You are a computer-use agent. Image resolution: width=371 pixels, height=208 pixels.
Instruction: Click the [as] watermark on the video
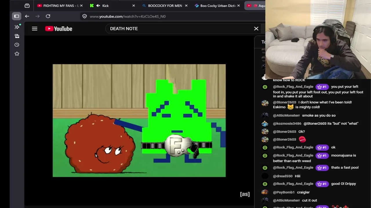coord(245,194)
